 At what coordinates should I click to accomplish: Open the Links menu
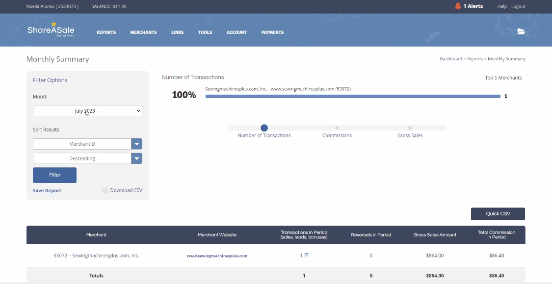pos(178,32)
